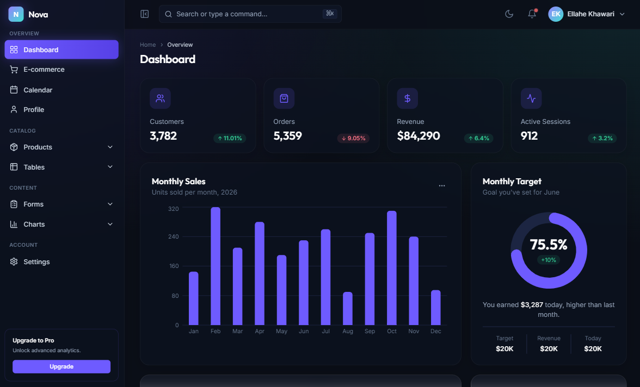The width and height of the screenshot is (640, 387).
Task: Click the Products menu label
Action: (38, 147)
